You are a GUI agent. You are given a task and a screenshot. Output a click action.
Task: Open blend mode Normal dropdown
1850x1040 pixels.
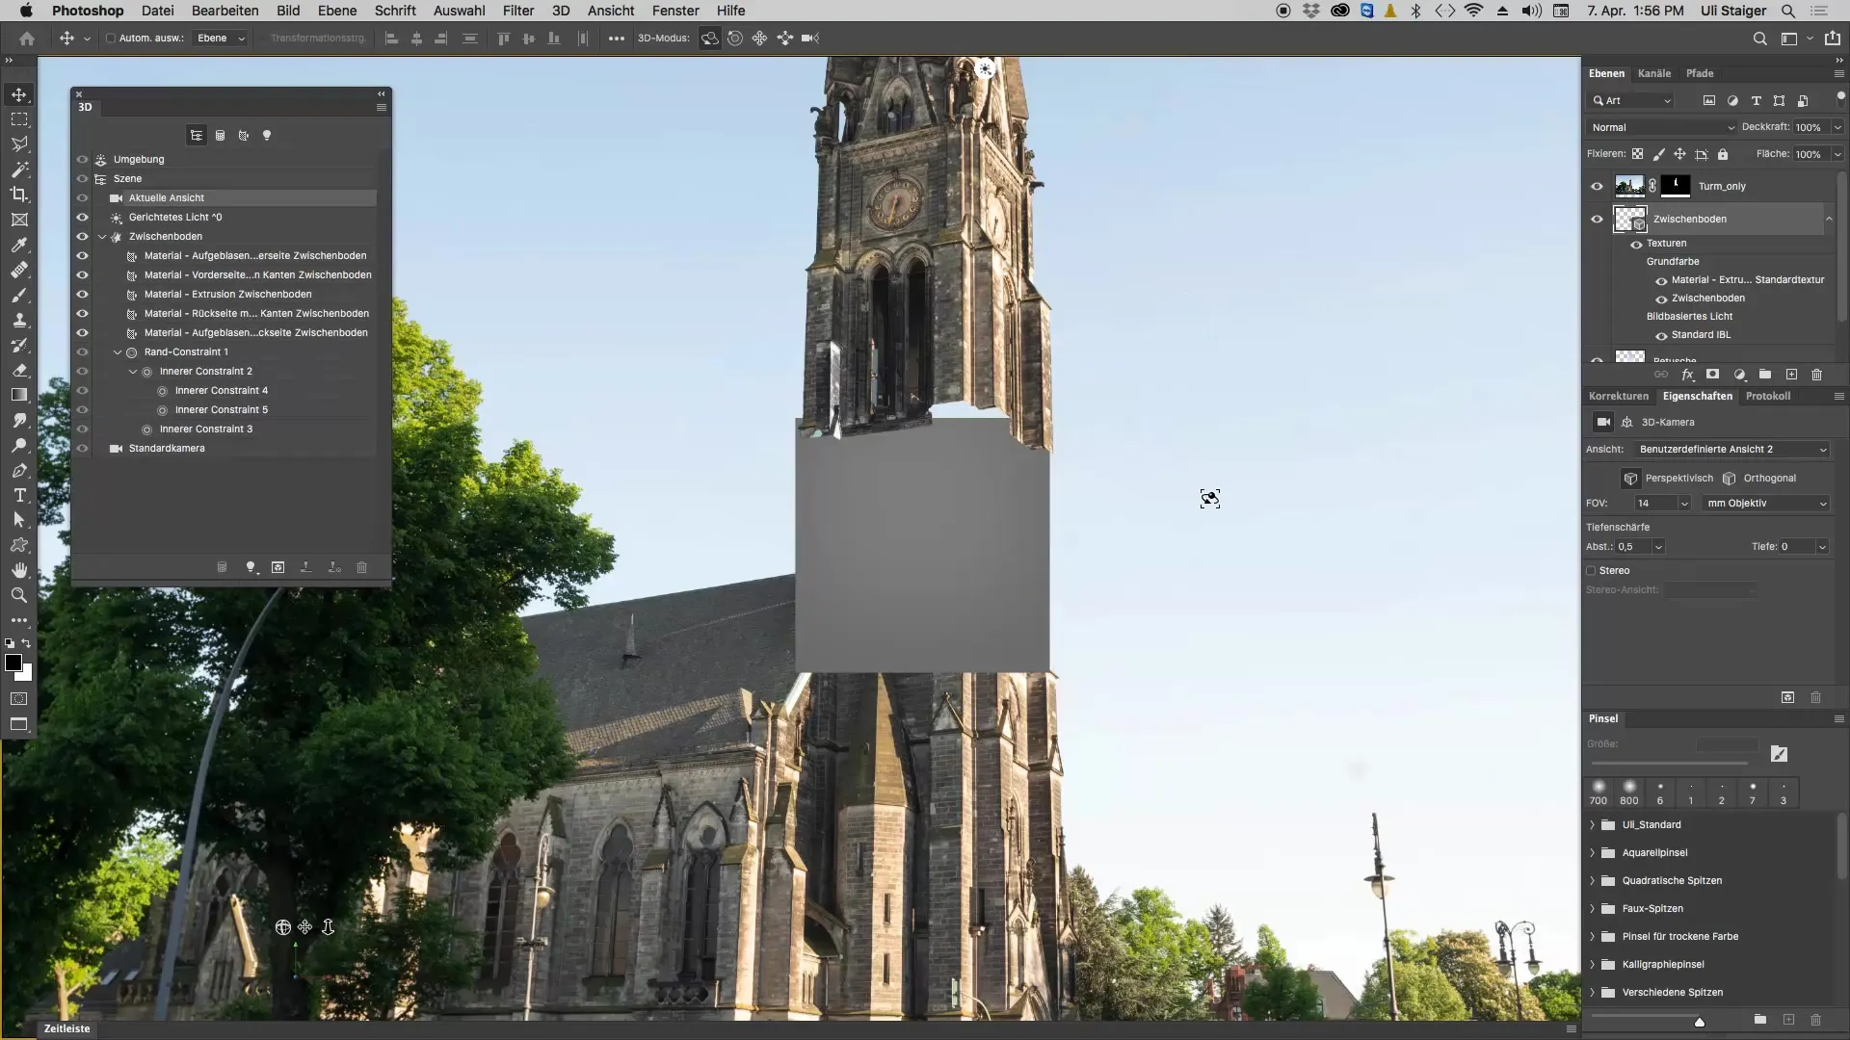1662,127
